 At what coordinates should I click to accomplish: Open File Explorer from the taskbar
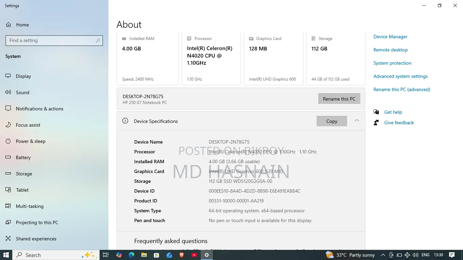click(144, 255)
